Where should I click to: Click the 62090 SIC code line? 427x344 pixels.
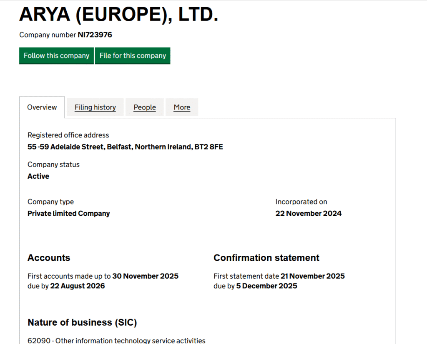point(116,340)
